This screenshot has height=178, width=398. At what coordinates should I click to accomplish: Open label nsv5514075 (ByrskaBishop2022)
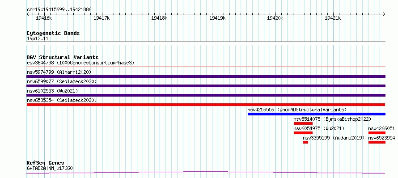point(333,119)
